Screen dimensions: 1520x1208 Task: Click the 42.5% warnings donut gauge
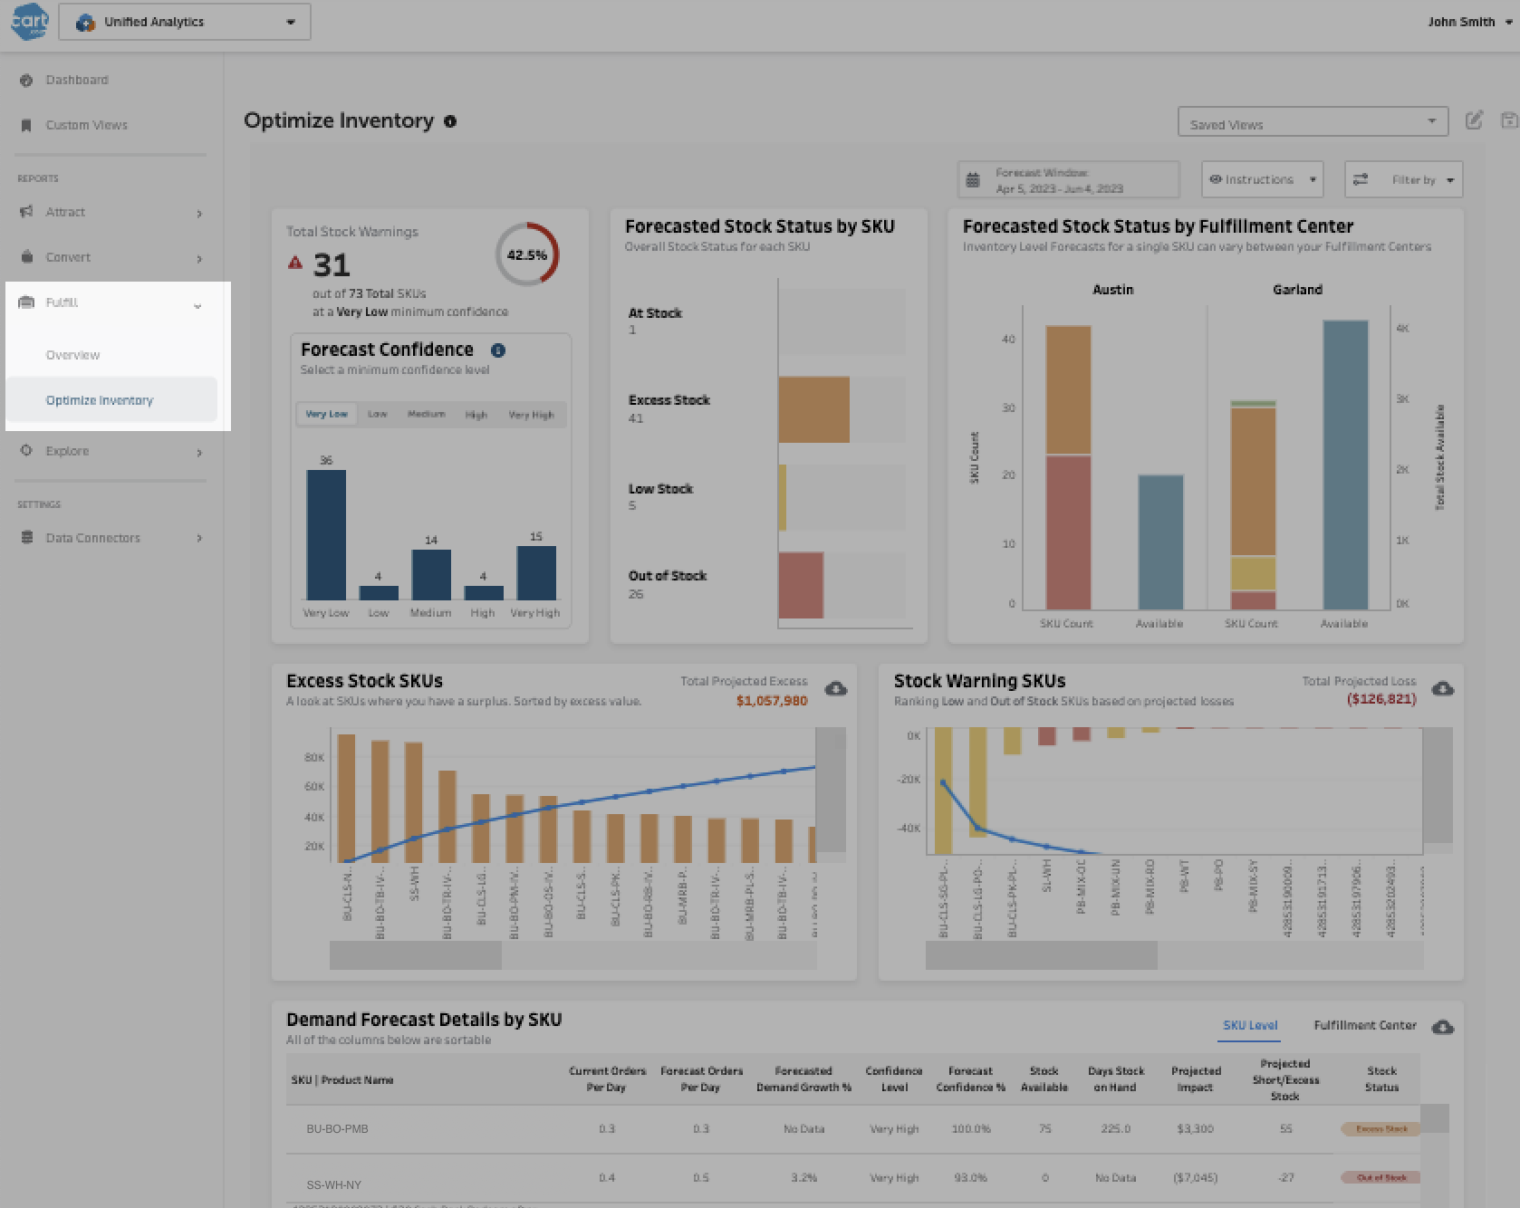[x=526, y=254]
